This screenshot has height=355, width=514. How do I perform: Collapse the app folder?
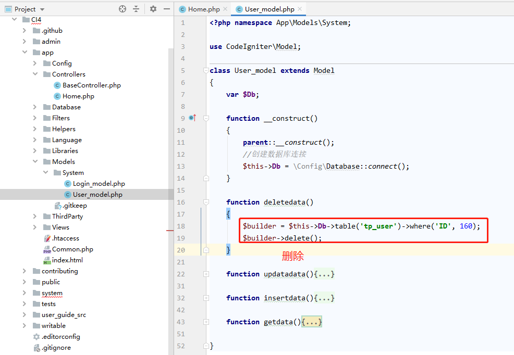(25, 53)
